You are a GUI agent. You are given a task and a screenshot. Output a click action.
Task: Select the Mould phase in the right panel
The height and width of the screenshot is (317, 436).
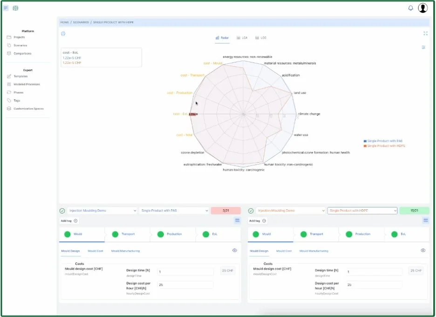270,234
